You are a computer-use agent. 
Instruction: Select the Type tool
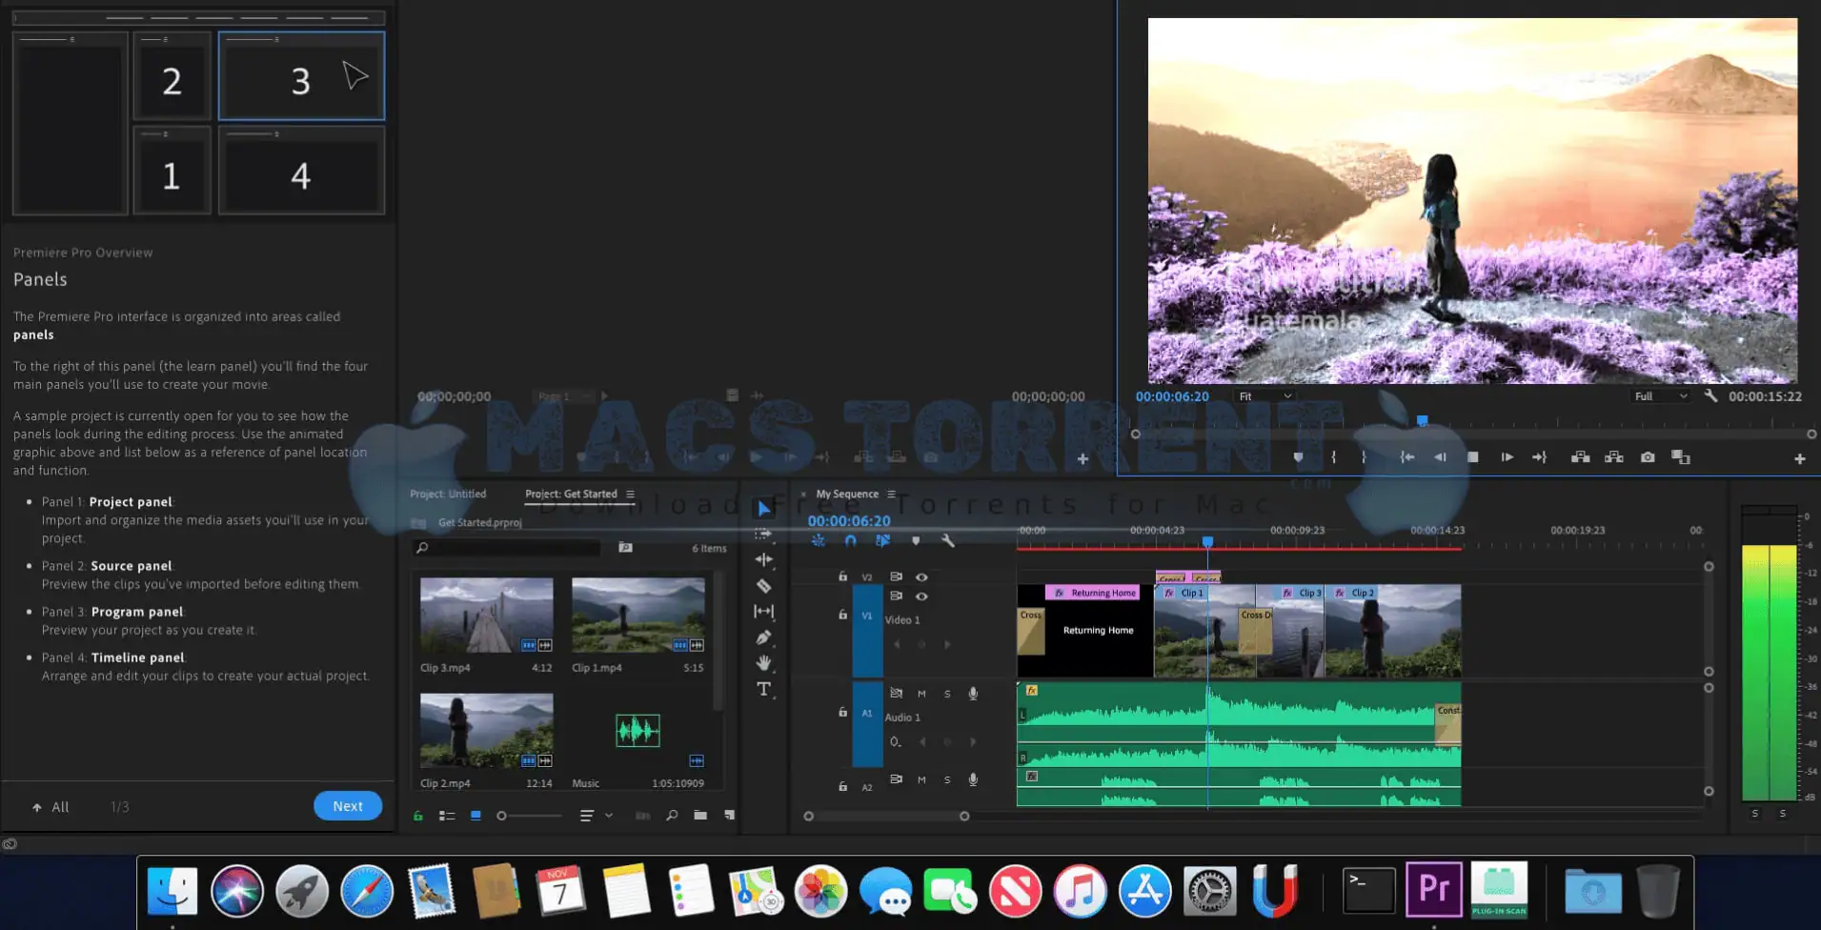pyautogui.click(x=763, y=689)
